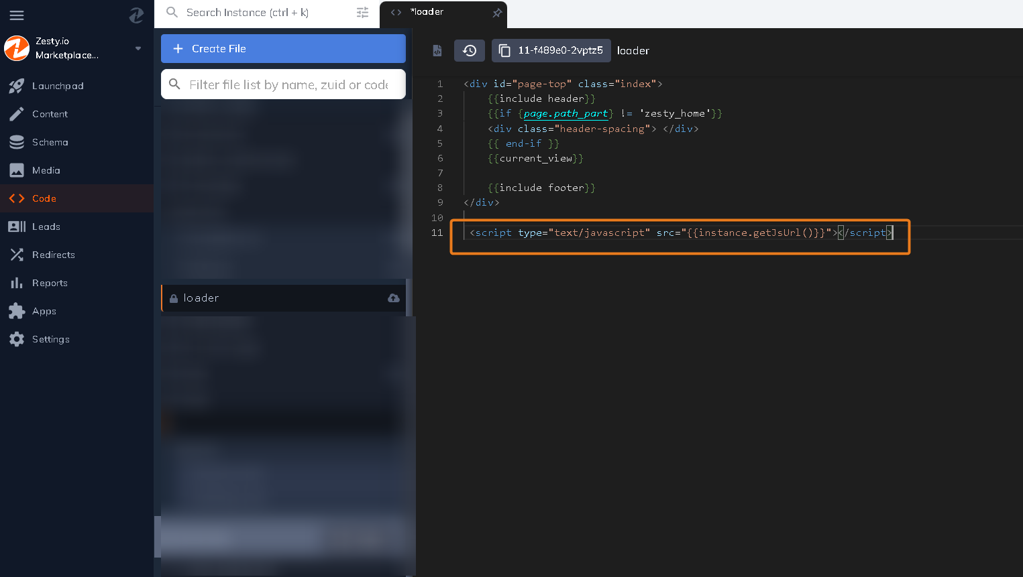1023x577 pixels.
Task: Click the Content pencil icon
Action: pyautogui.click(x=17, y=114)
